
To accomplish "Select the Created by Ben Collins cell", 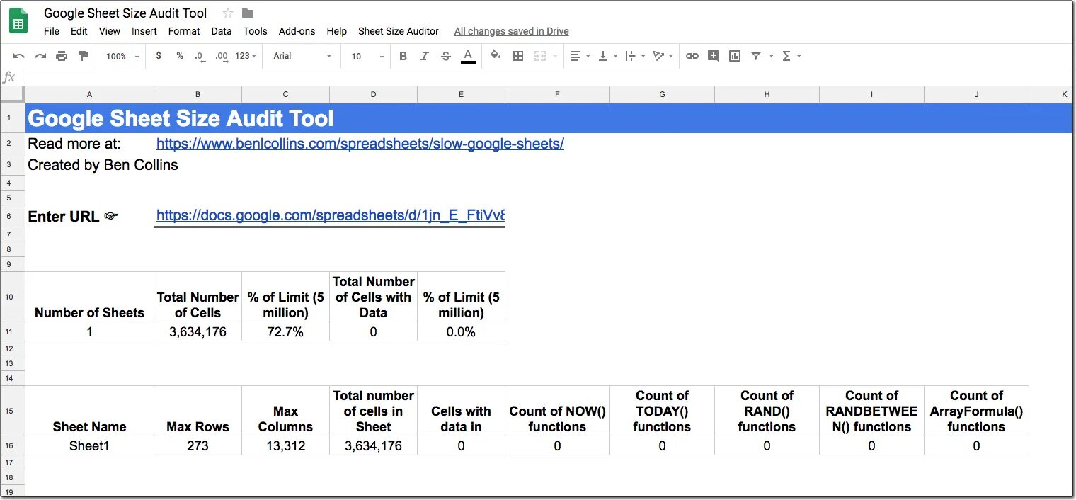I will point(90,165).
